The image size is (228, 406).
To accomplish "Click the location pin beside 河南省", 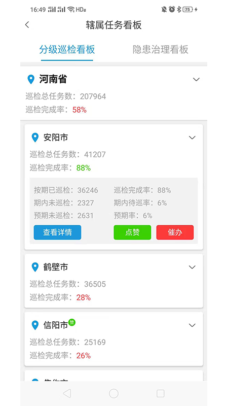I will pos(31,80).
